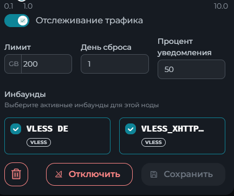
Task: Click the red trash delete icon
Action: 16,174
